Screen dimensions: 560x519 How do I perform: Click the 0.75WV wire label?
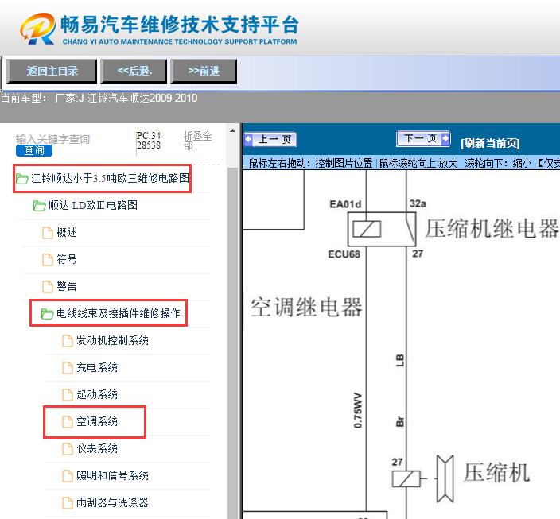[358, 410]
